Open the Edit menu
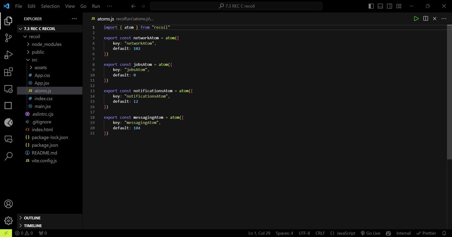 [x=32, y=6]
